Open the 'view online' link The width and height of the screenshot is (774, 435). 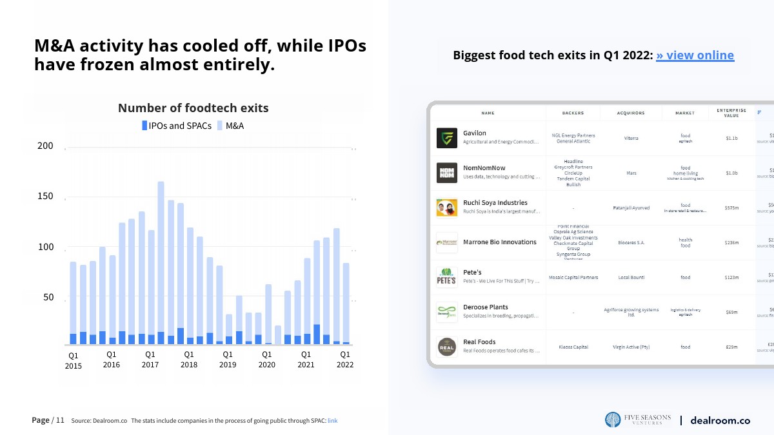tap(695, 55)
